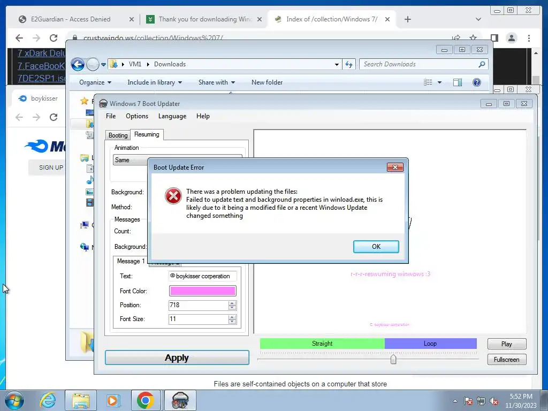Click the Chrome profile avatar icon
Screen dimensions: 548x411
pyautogui.click(x=512, y=38)
